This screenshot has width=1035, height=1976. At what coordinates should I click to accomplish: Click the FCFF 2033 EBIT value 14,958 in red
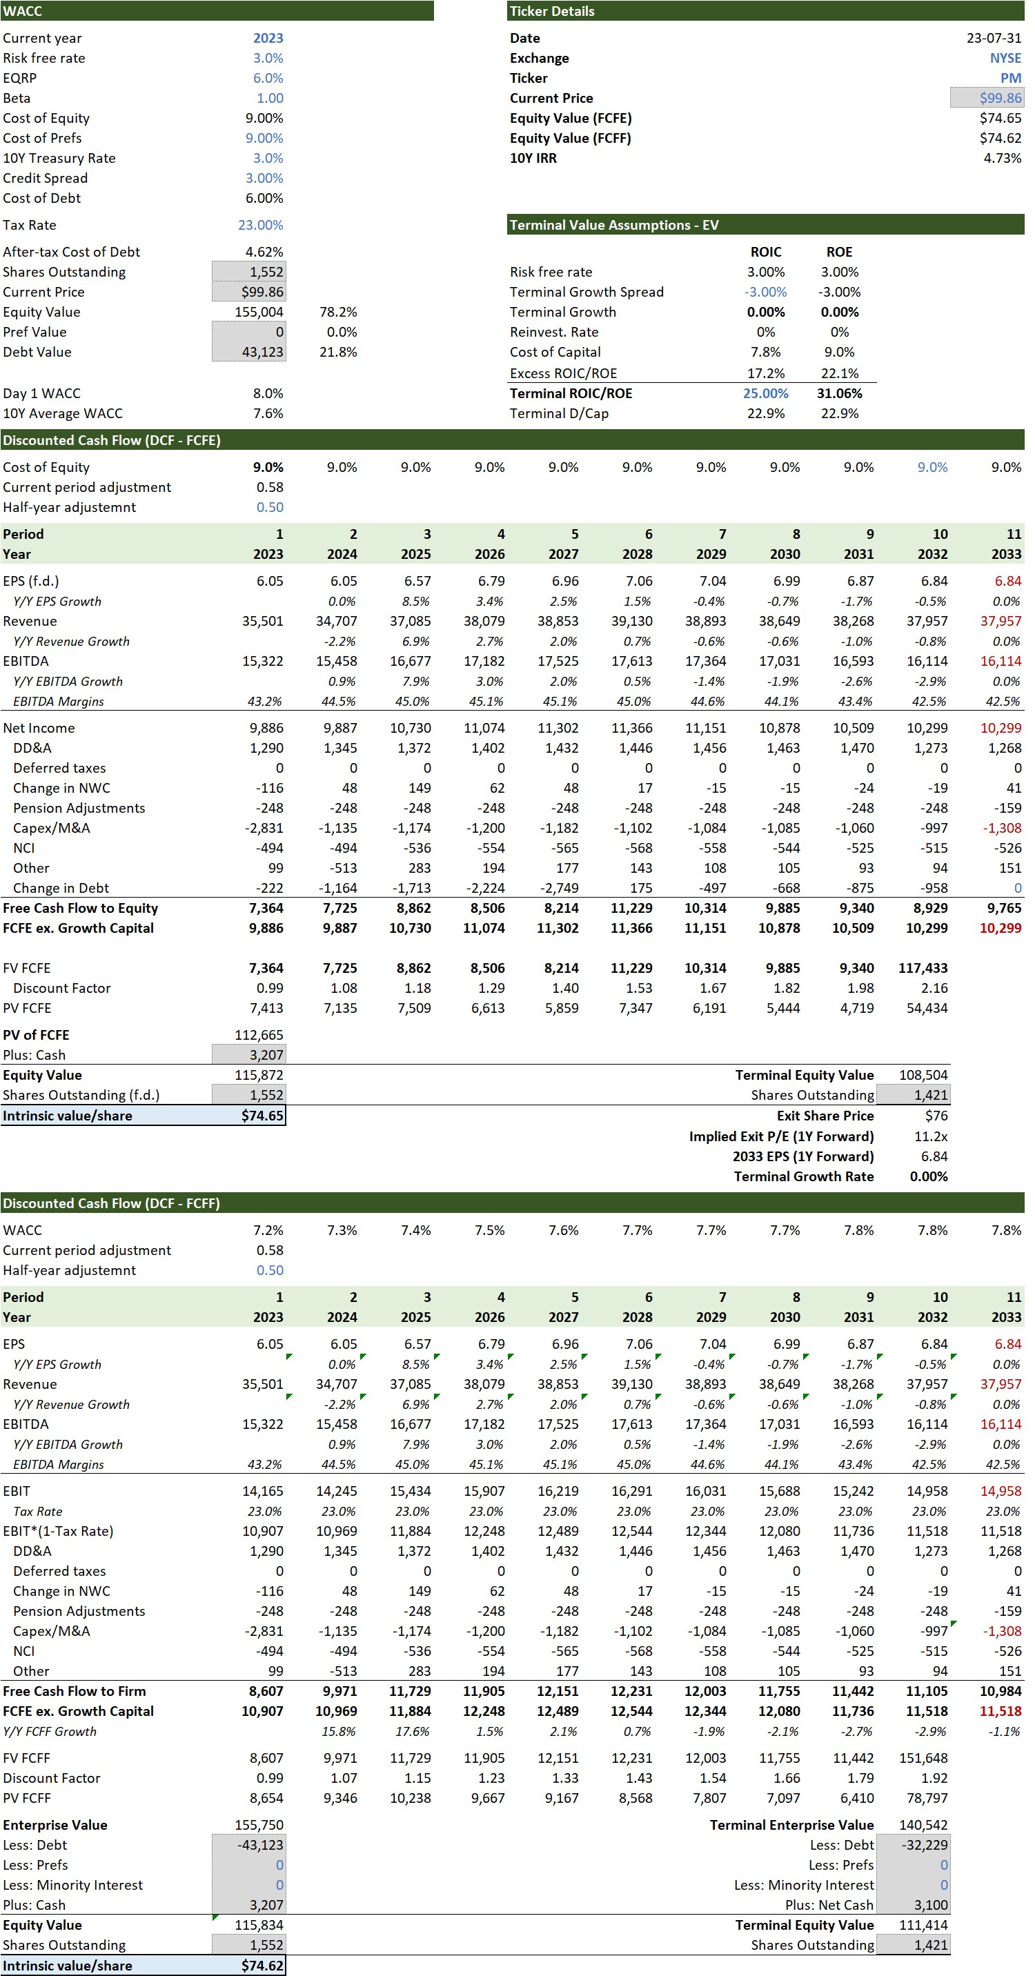tap(1000, 1492)
